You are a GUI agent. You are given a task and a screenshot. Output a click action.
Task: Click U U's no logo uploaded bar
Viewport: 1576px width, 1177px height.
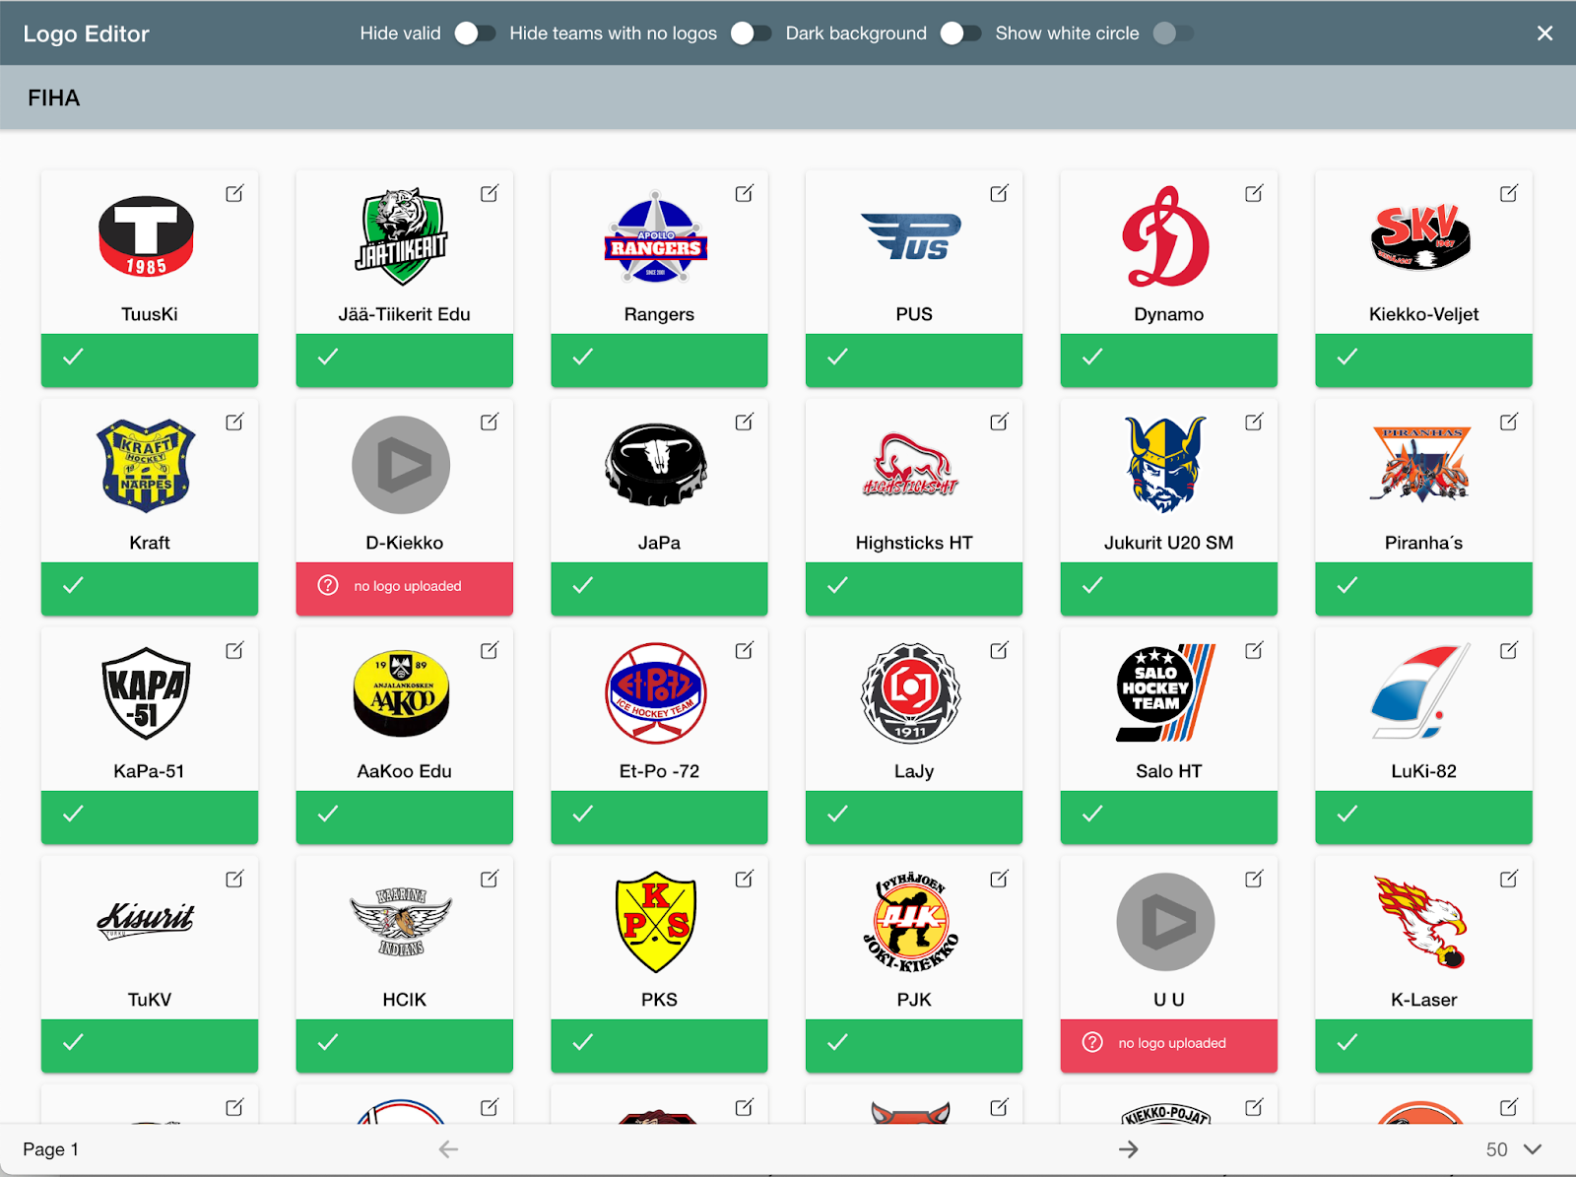[1168, 1046]
